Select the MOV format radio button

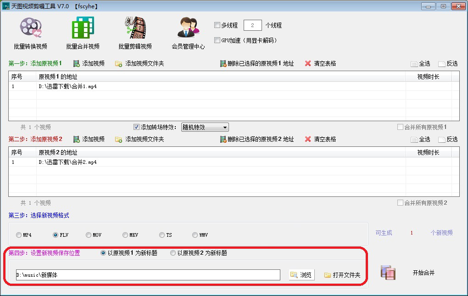tap(89, 235)
